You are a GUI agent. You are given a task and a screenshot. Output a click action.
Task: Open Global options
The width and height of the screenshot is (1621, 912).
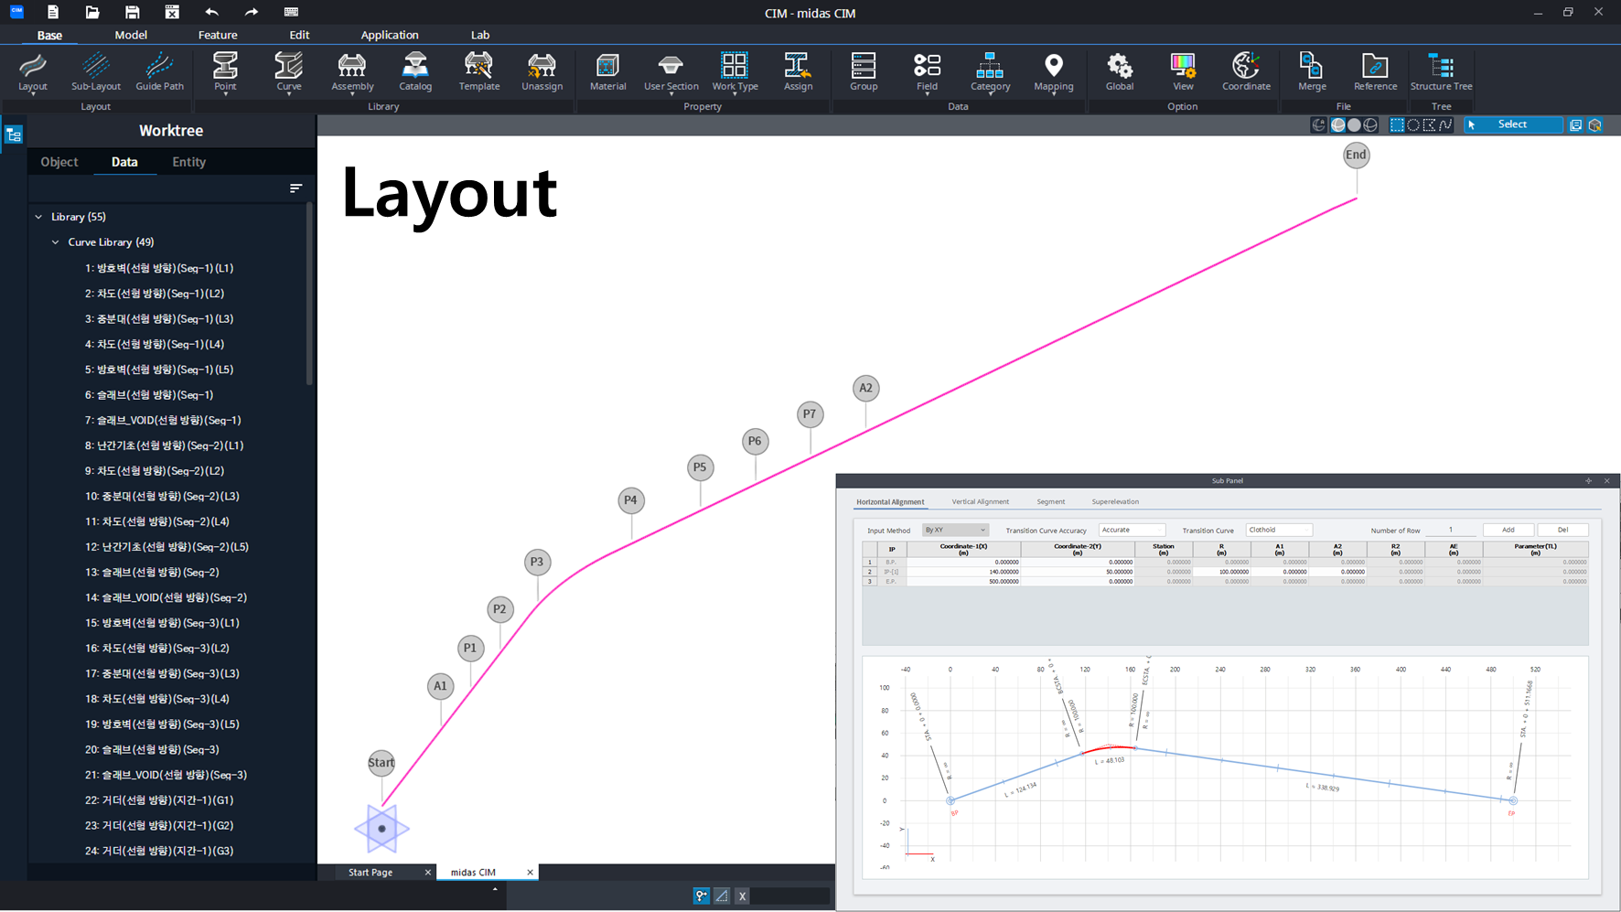tap(1119, 72)
